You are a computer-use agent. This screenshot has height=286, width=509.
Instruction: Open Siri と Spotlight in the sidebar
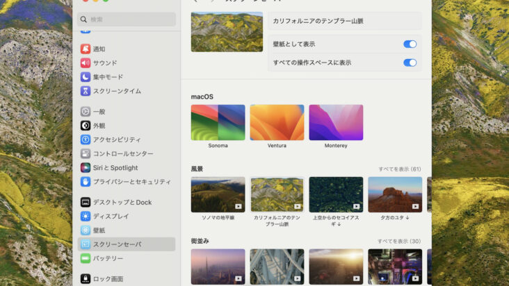pos(127,167)
